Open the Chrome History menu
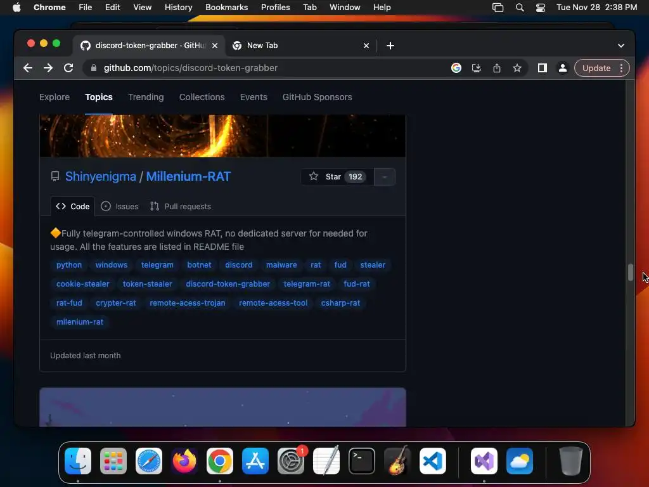Screen dimensions: 649x487 pos(178,8)
